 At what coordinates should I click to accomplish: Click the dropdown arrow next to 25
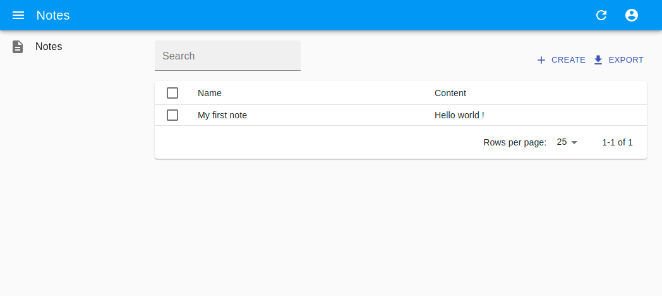click(x=574, y=142)
